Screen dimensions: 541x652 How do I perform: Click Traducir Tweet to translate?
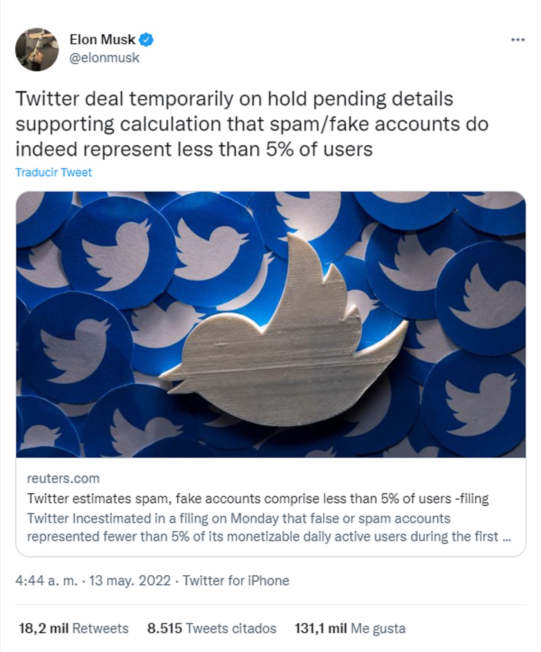pos(53,172)
